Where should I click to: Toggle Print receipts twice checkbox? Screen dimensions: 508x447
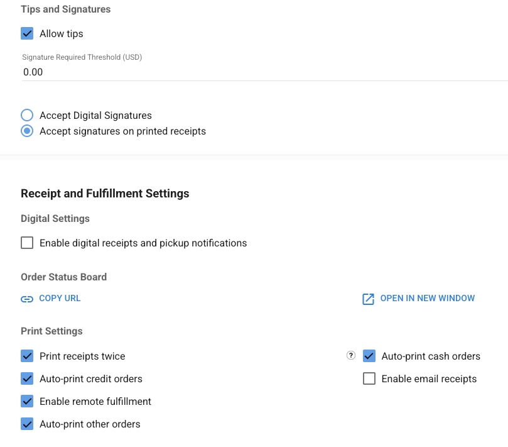pyautogui.click(x=27, y=356)
